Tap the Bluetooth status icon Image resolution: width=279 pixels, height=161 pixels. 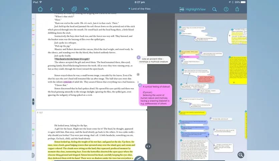[233, 2]
